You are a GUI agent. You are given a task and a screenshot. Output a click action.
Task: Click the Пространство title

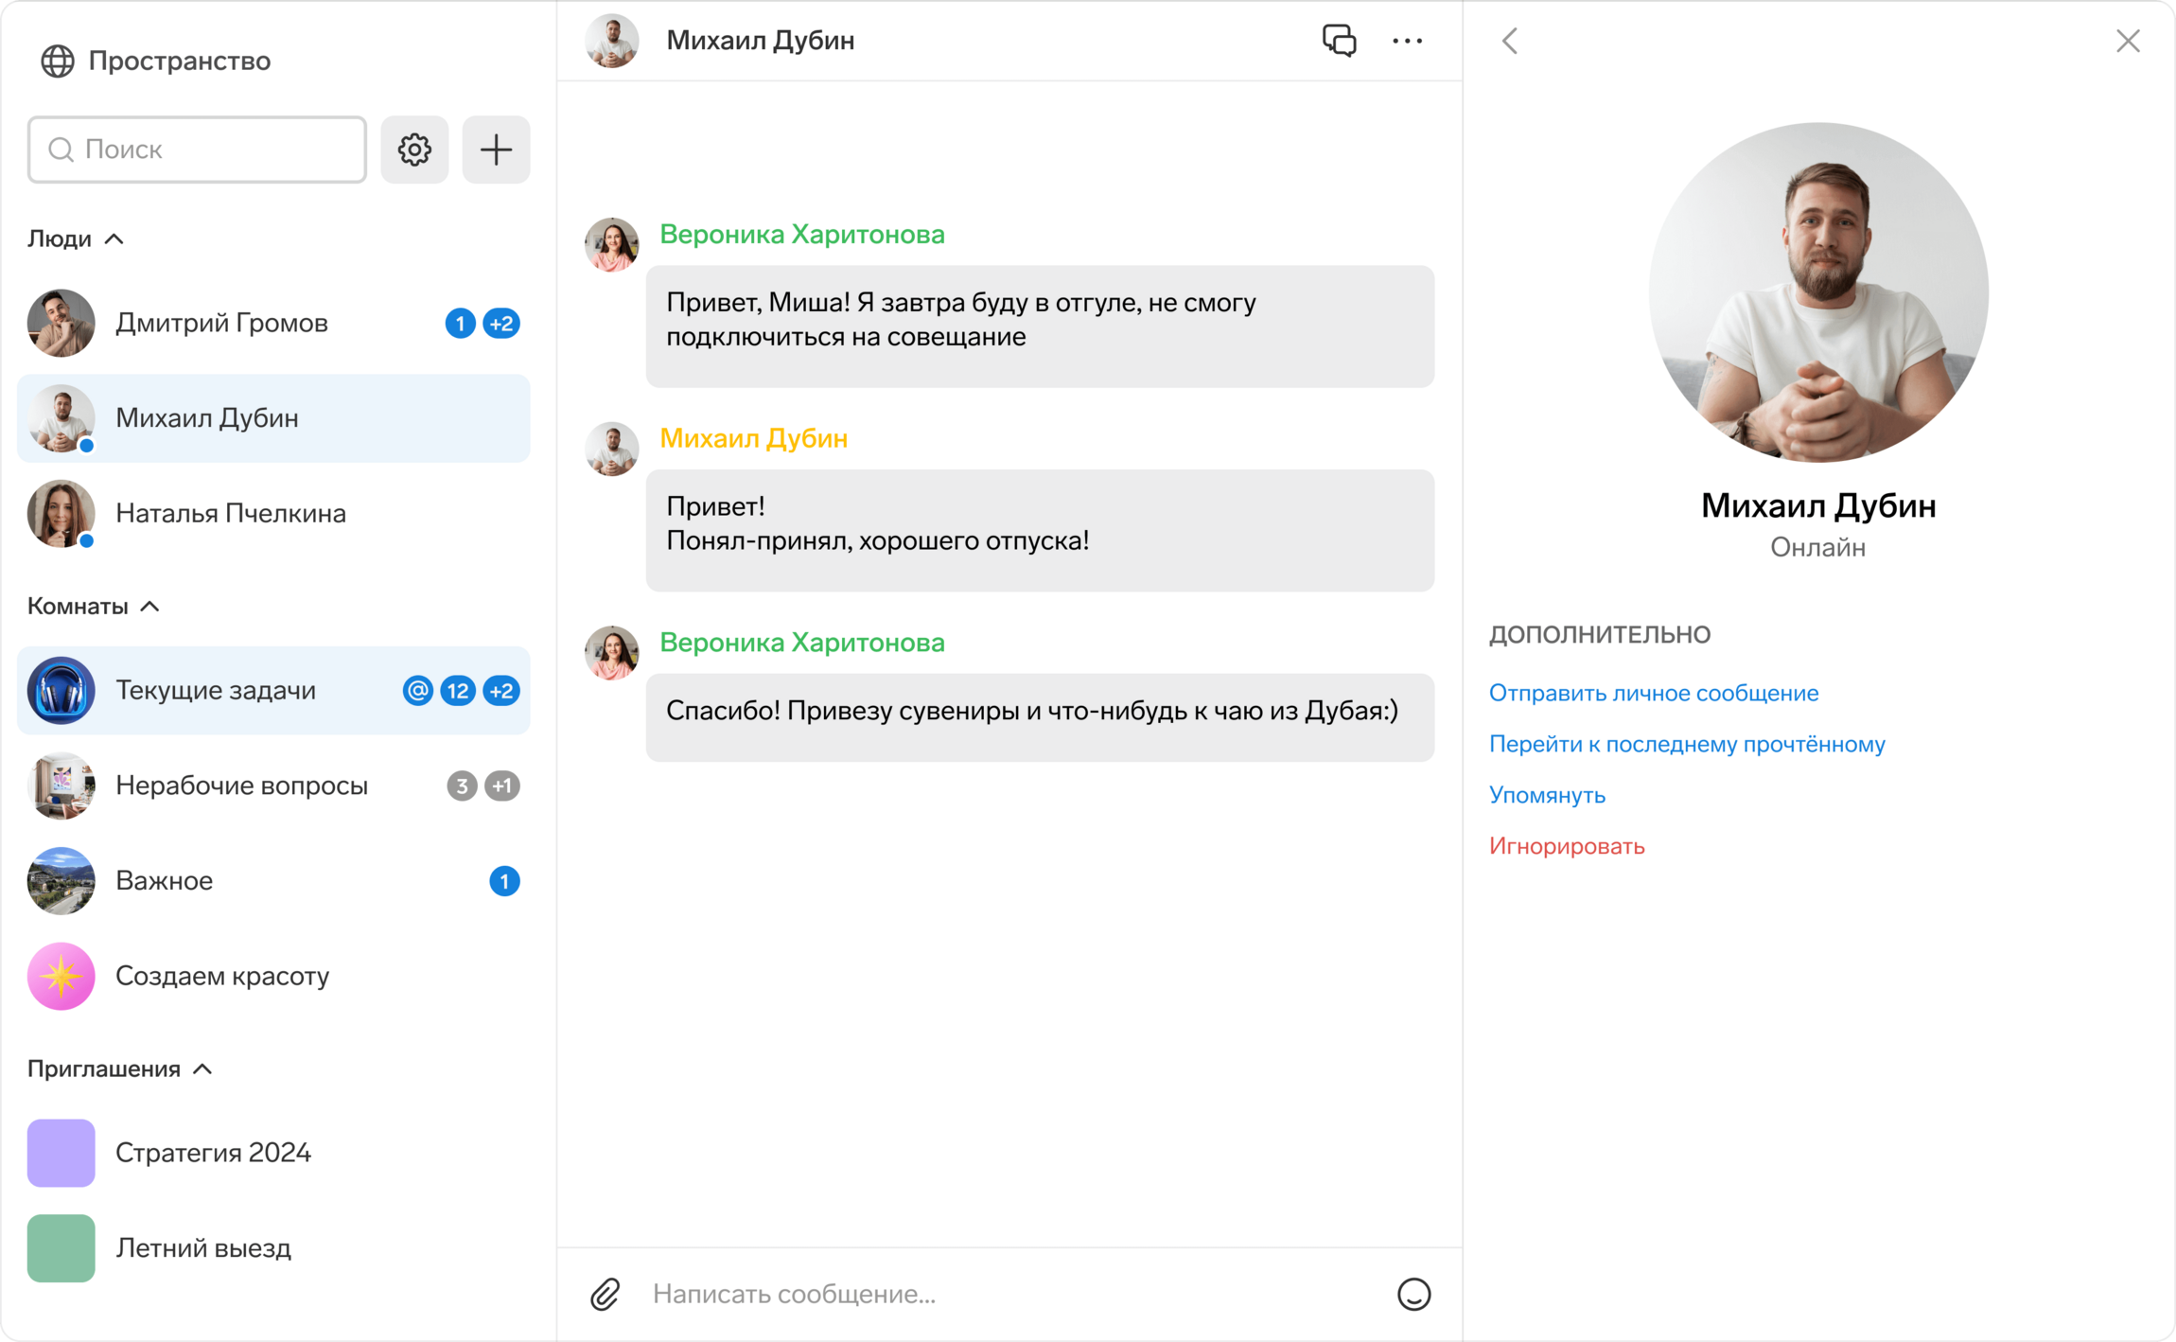[x=180, y=62]
